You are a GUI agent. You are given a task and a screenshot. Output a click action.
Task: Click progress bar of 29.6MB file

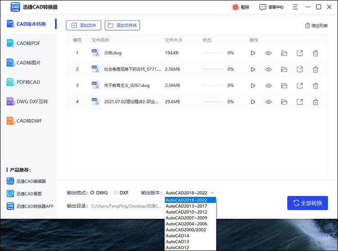point(213,102)
